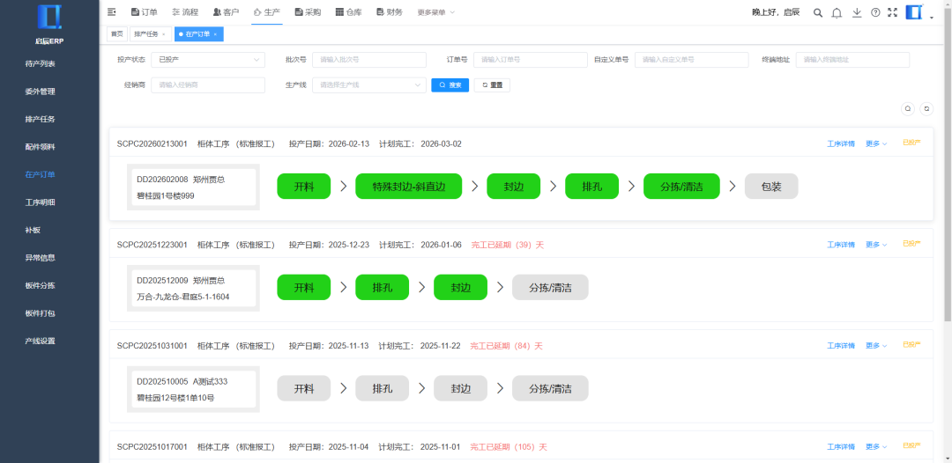Open 待产列表 in sidebar
The image size is (952, 463).
[x=40, y=63]
